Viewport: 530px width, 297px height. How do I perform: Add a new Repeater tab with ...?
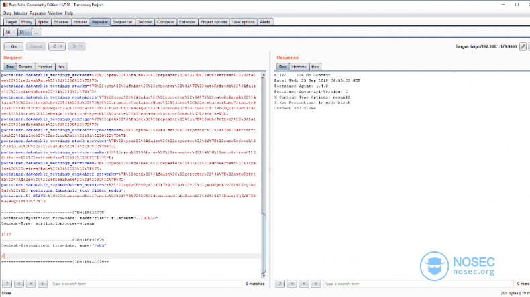(x=36, y=32)
